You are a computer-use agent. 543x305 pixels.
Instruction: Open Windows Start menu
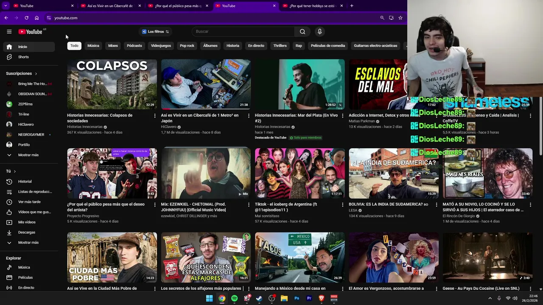209,298
